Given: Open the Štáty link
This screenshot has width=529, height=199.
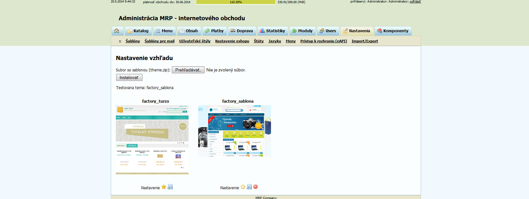Looking at the screenshot, I should point(259,41).
